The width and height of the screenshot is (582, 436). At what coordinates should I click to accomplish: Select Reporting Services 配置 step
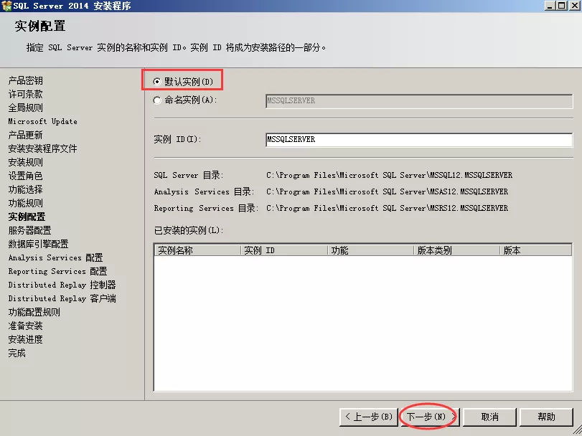point(57,271)
